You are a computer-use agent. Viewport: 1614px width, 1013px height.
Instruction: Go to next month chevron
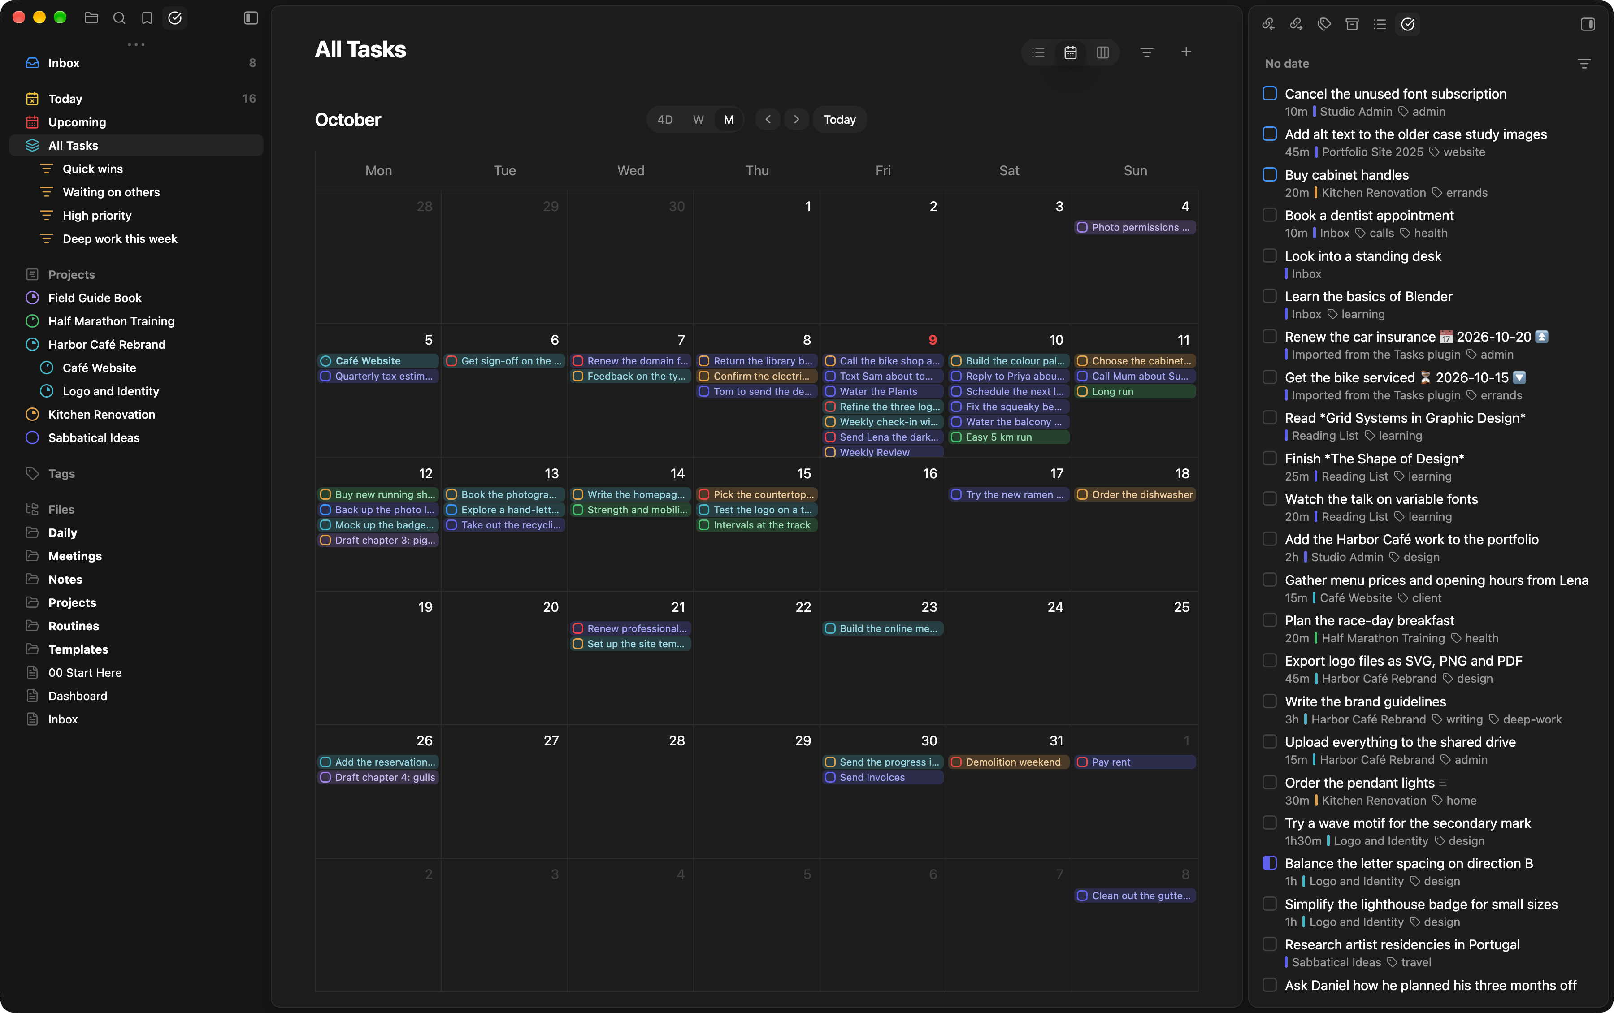tap(796, 119)
